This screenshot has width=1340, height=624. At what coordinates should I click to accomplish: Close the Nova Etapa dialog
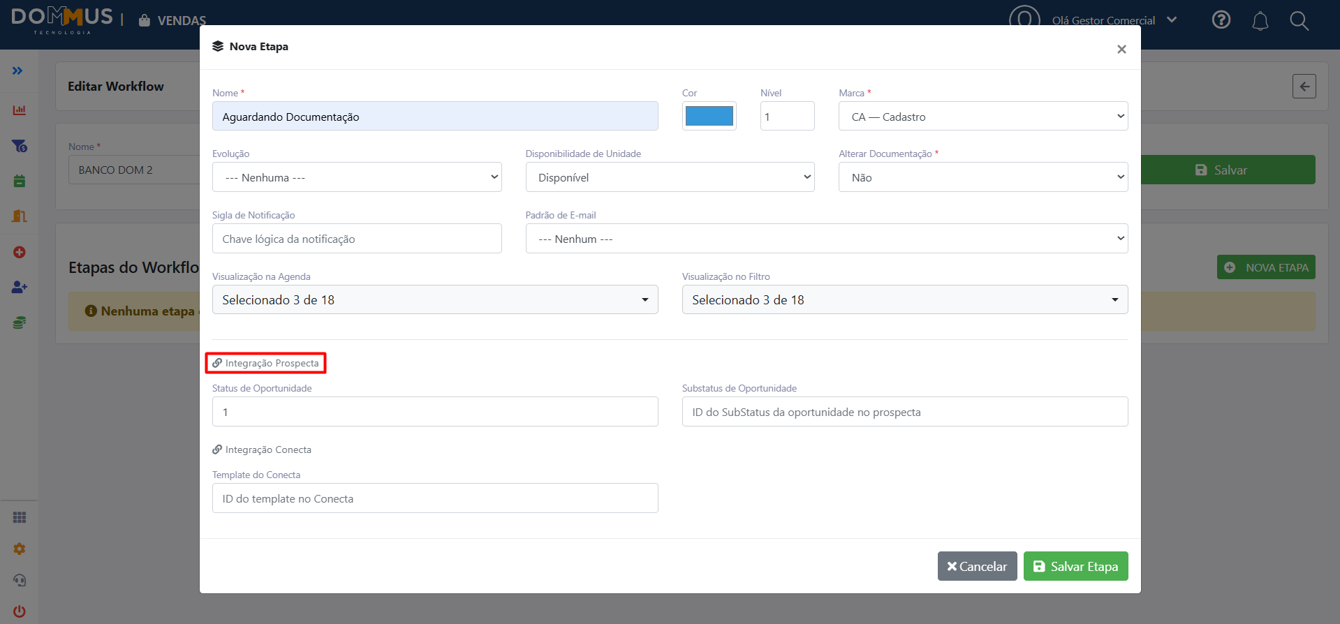pos(1121,49)
